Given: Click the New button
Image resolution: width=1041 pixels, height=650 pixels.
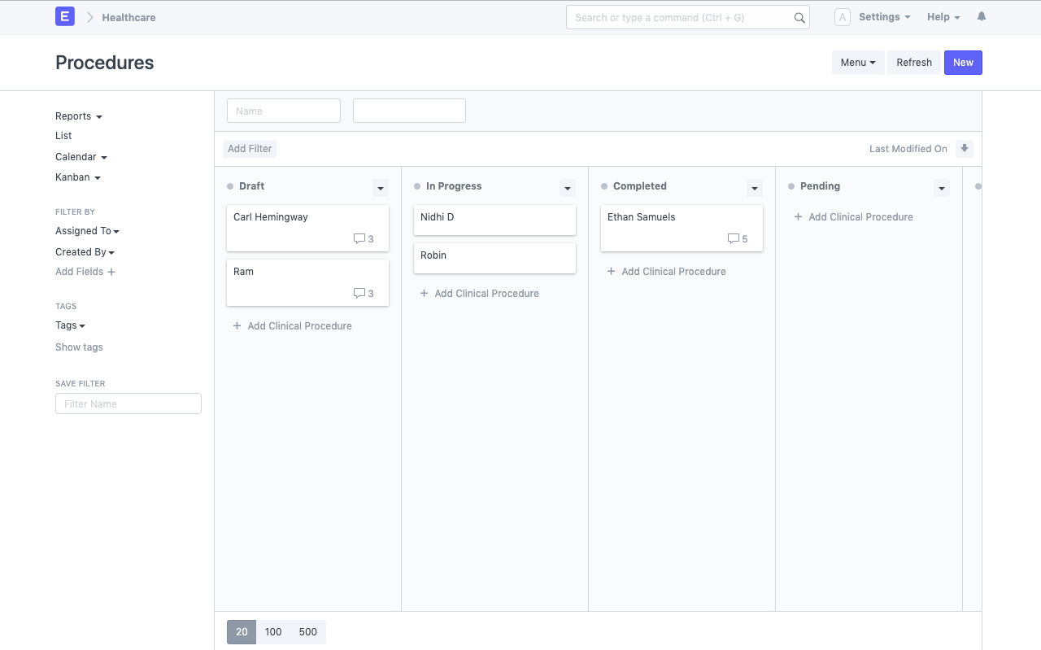Looking at the screenshot, I should [x=963, y=63].
